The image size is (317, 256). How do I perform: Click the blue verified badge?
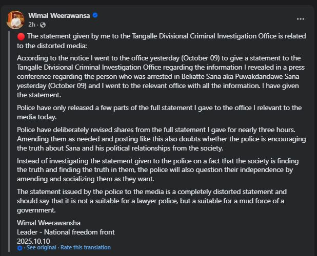click(95, 15)
